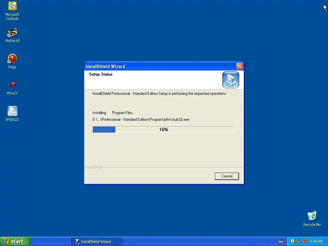Click the 'Program Files...' installing text
Viewport: 328px width, 246px height.
pos(124,113)
